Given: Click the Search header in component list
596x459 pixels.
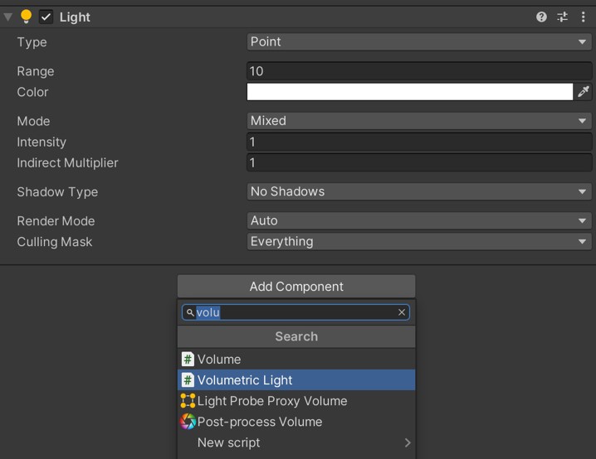Looking at the screenshot, I should pos(296,336).
